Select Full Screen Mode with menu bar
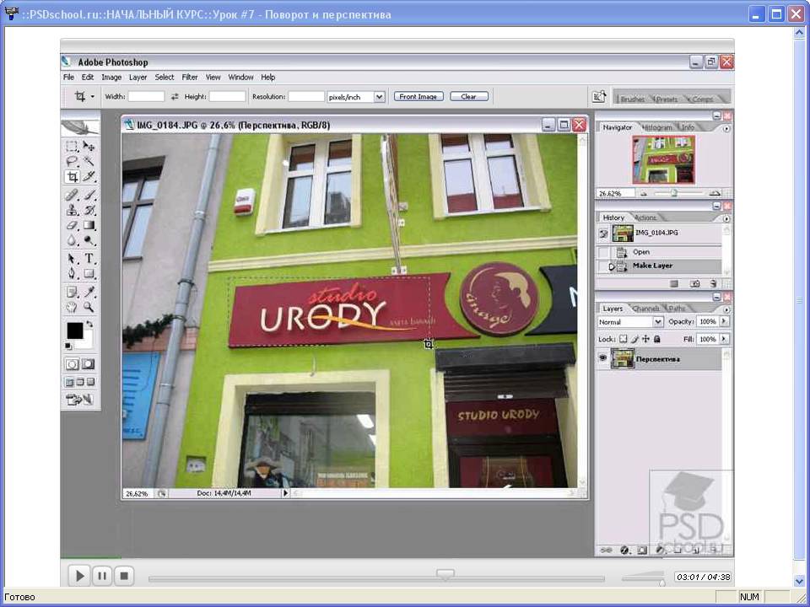 click(x=80, y=382)
